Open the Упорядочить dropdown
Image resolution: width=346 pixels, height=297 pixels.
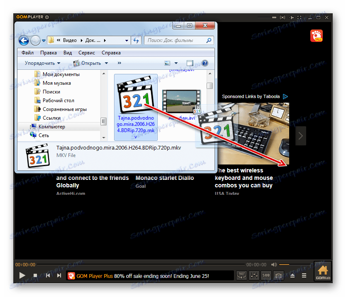42,63
